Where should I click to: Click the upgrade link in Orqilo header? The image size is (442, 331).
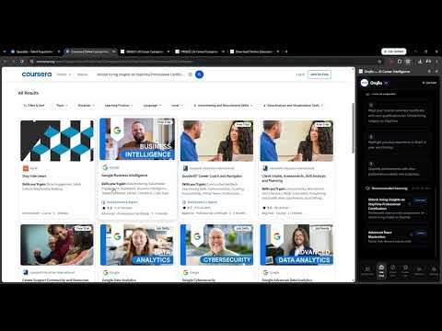click(429, 83)
